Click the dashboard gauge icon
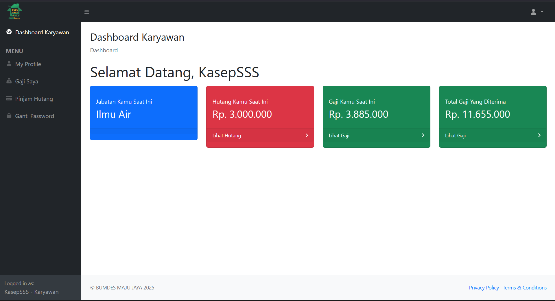The image size is (555, 301). (x=9, y=32)
